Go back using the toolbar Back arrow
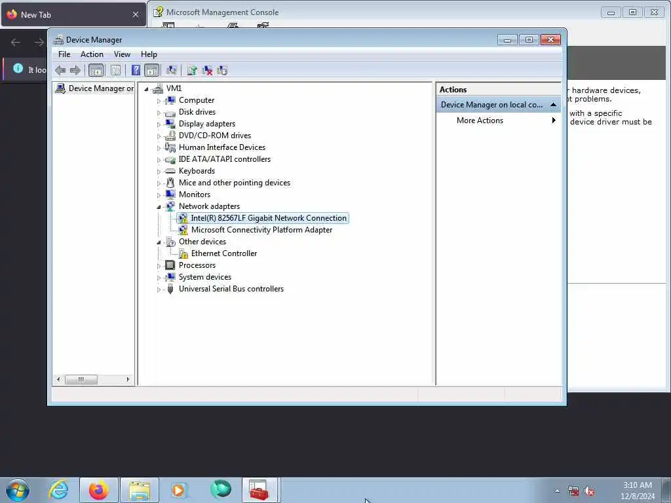The width and height of the screenshot is (671, 503). click(60, 70)
